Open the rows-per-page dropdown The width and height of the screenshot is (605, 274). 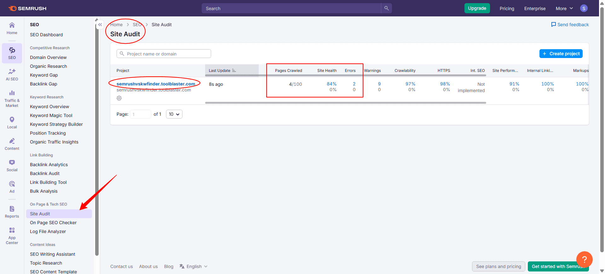tap(174, 114)
